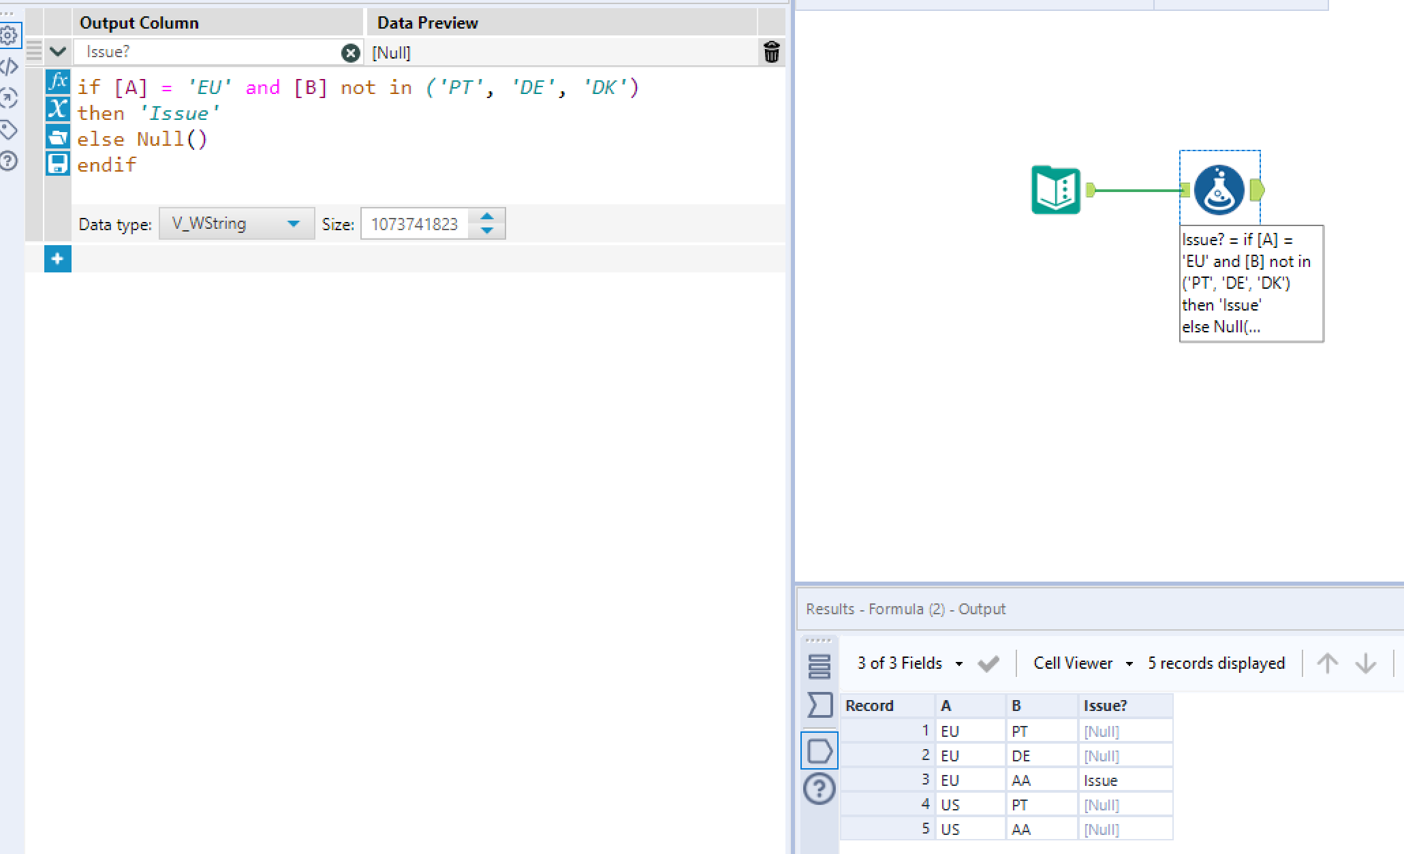Collapse the Issue? expression with chevron
1404x854 pixels.
[58, 52]
